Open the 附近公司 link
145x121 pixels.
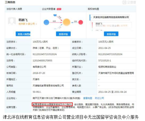tap(100, 98)
